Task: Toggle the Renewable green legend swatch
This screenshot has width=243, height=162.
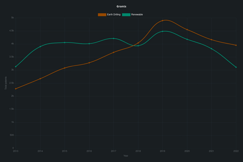Action: 126,15
